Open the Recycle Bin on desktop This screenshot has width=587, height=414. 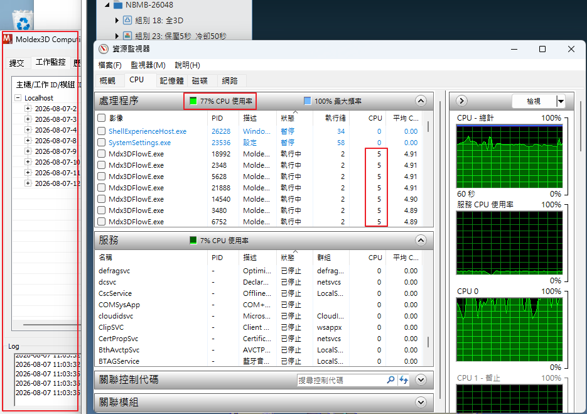point(23,19)
